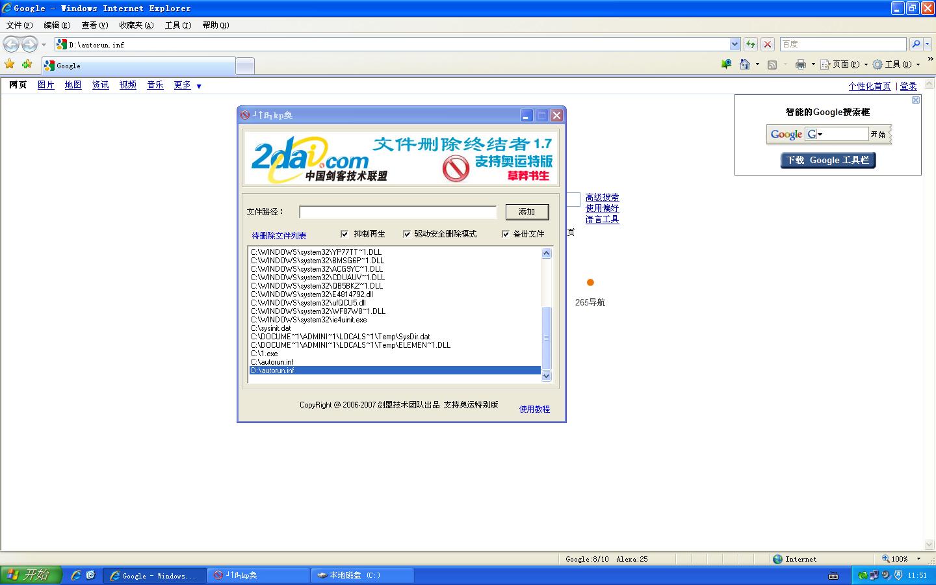Toggle the 抑制再生 checkbox
This screenshot has height=585, width=936.
point(344,234)
